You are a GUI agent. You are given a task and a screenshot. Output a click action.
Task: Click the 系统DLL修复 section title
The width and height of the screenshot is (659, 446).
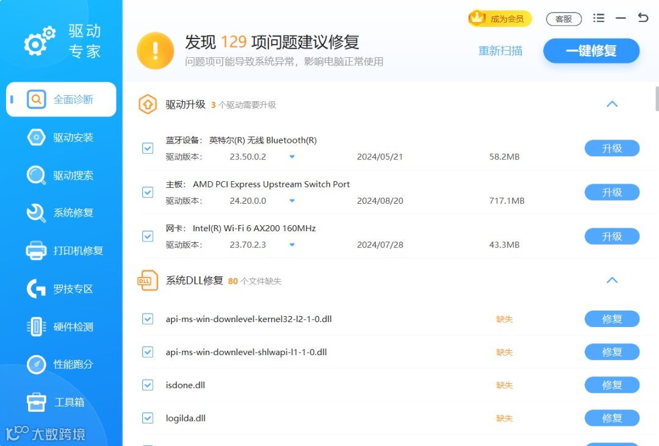pyautogui.click(x=194, y=281)
